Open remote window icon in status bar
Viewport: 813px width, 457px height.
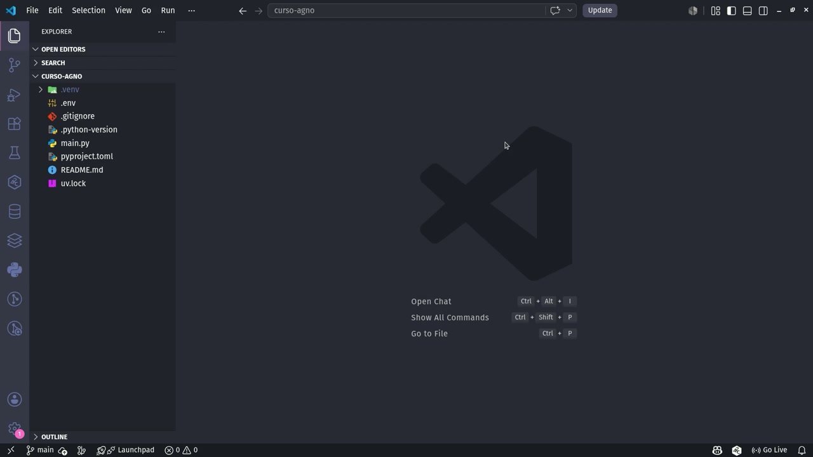click(x=10, y=450)
